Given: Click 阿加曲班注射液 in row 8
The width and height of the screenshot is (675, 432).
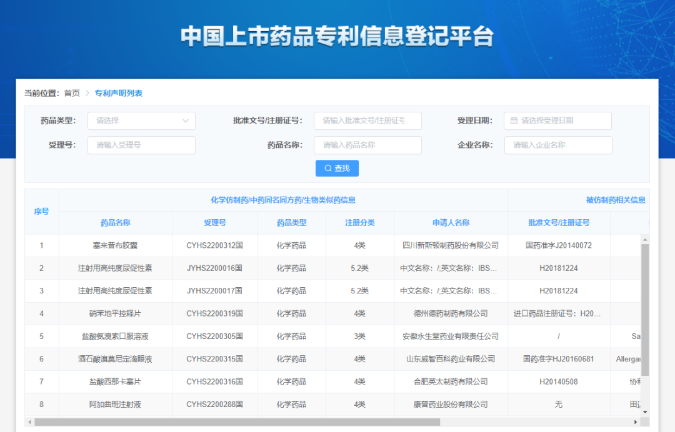Looking at the screenshot, I should [x=115, y=405].
